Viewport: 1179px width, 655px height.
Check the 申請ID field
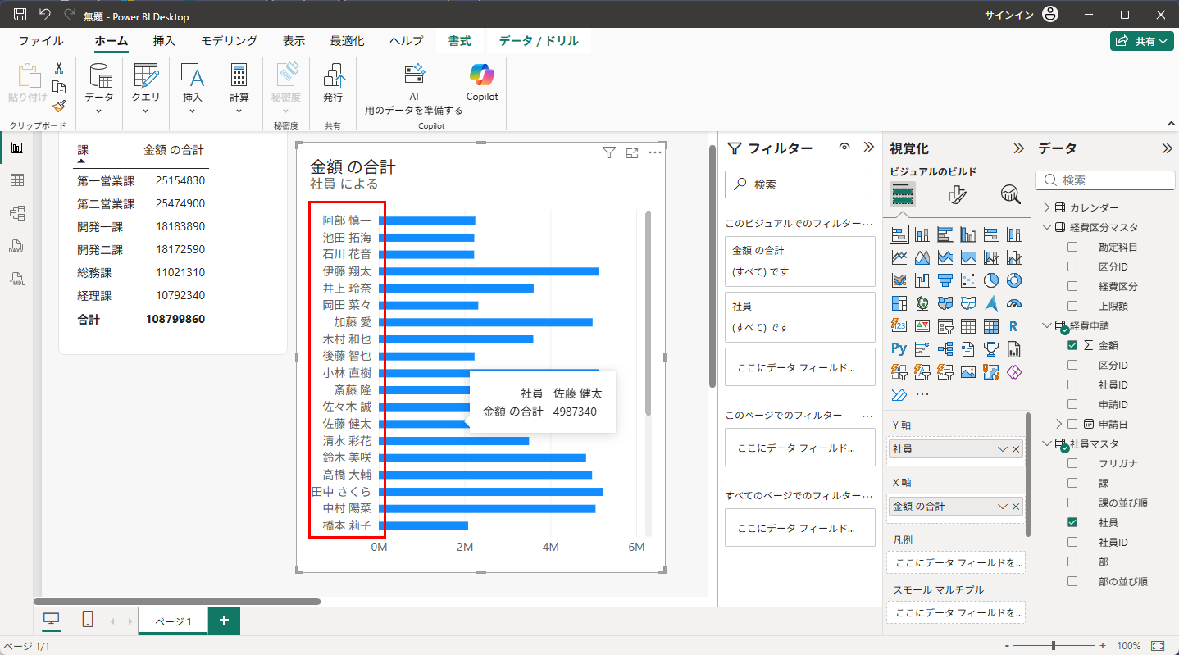1072,404
